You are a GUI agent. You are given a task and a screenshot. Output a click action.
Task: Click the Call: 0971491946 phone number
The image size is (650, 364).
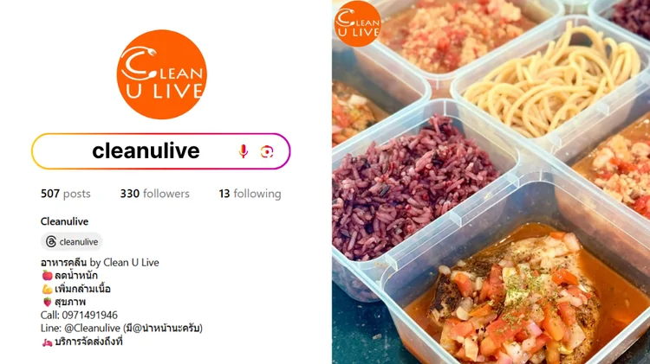click(79, 316)
